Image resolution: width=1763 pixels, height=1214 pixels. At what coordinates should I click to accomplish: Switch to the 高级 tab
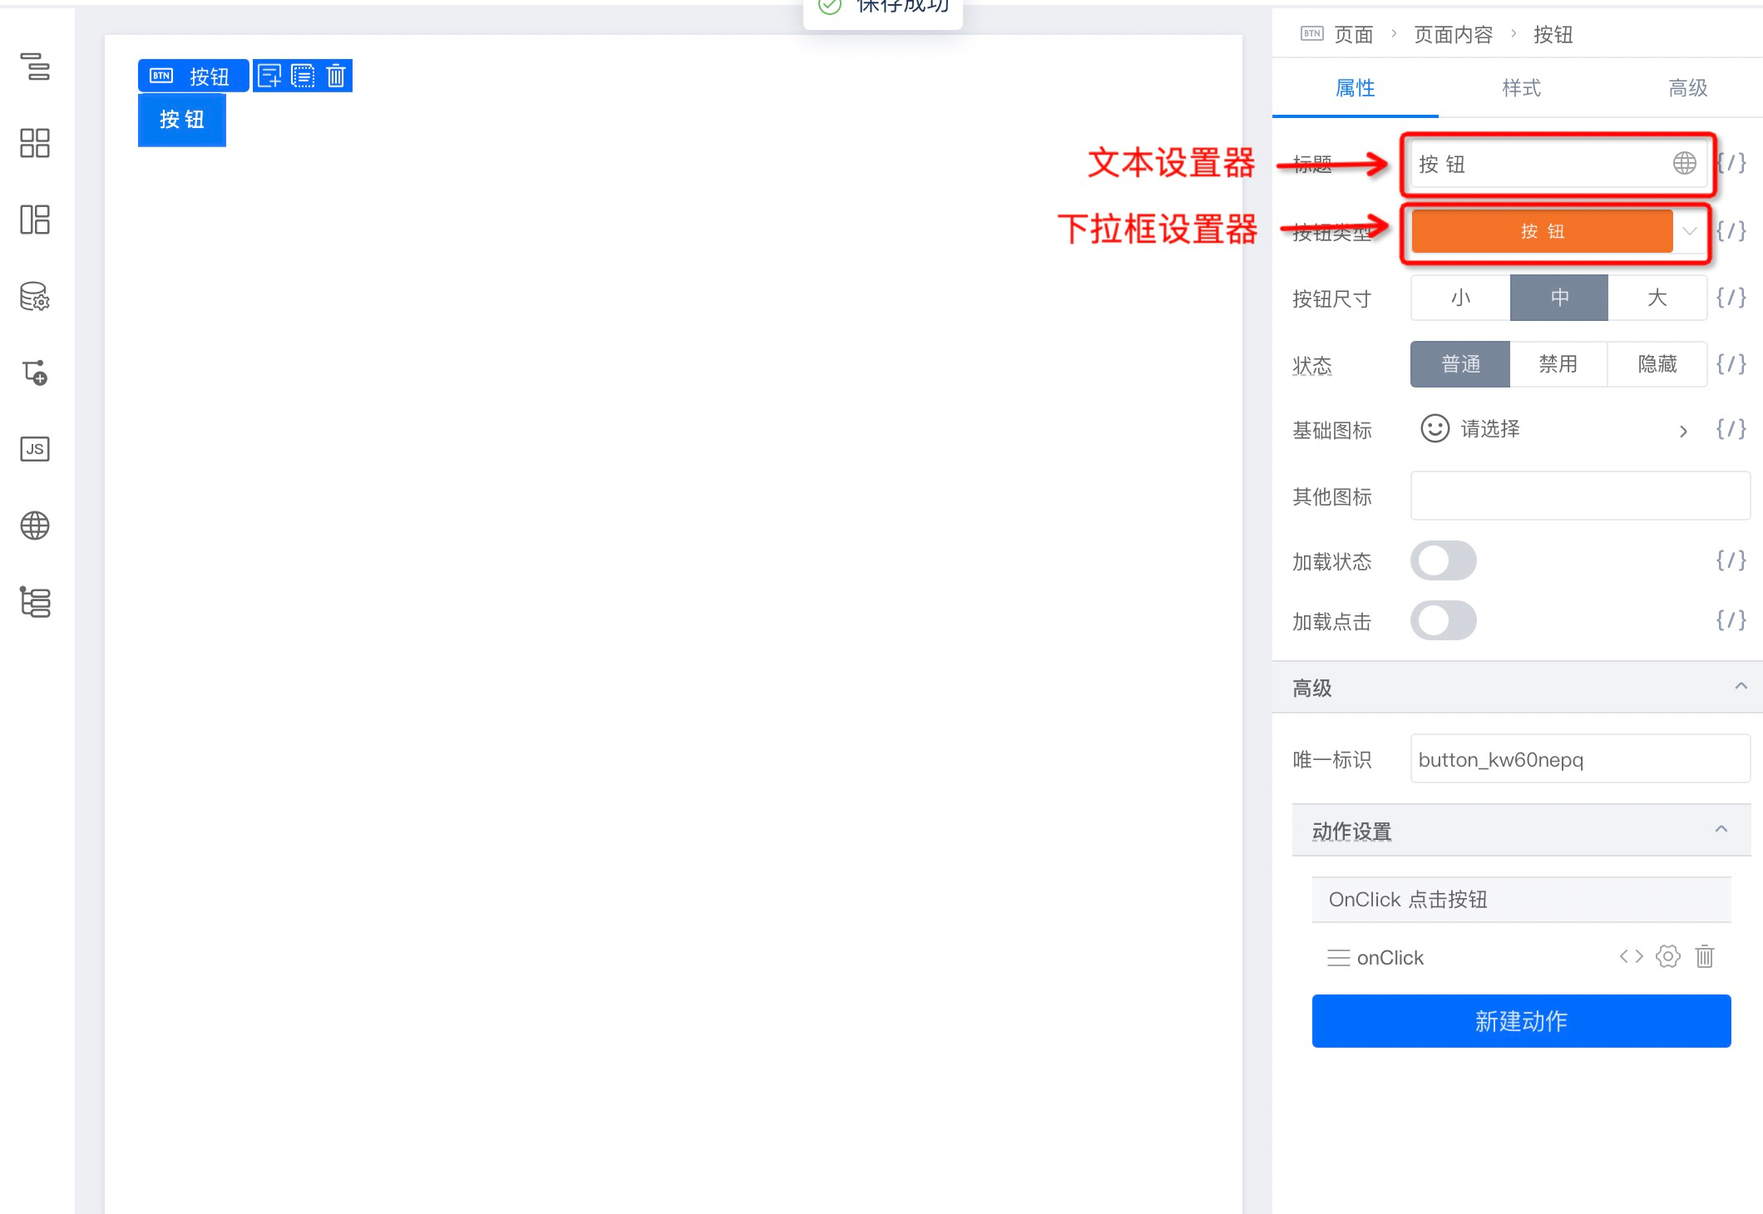(x=1687, y=88)
